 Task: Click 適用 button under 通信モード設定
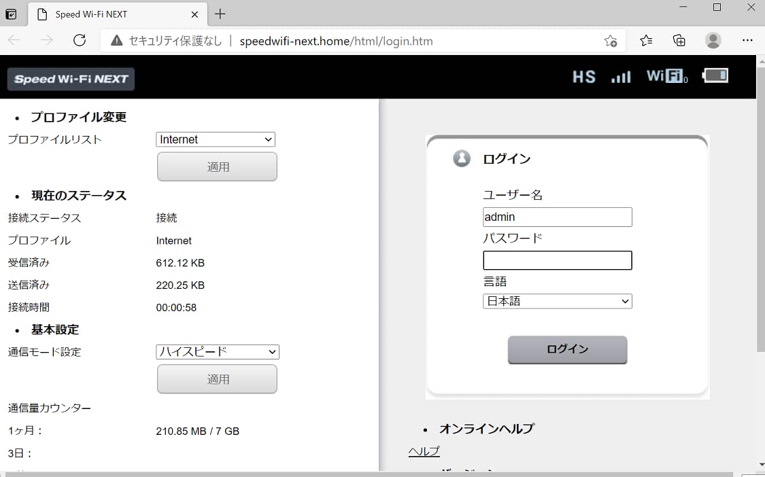(217, 379)
